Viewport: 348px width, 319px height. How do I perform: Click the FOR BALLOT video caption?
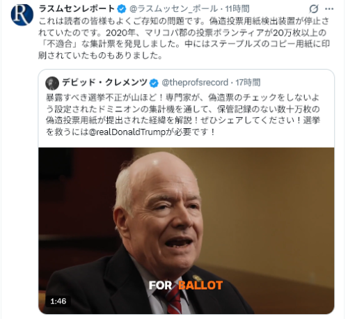[x=186, y=286]
